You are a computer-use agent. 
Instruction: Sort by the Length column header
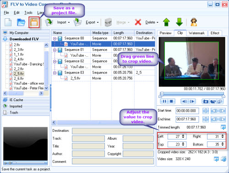123,32
